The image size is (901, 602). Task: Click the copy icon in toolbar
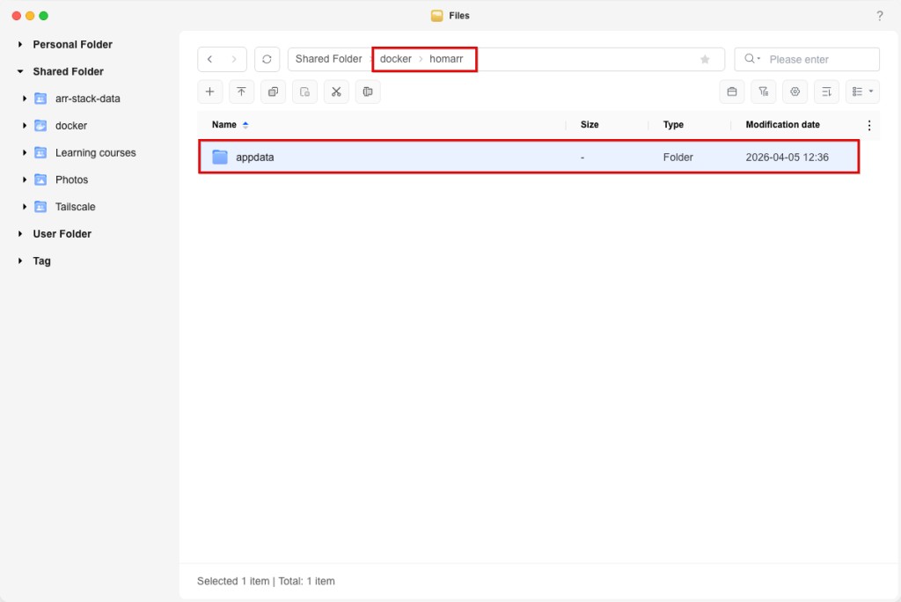pos(273,92)
